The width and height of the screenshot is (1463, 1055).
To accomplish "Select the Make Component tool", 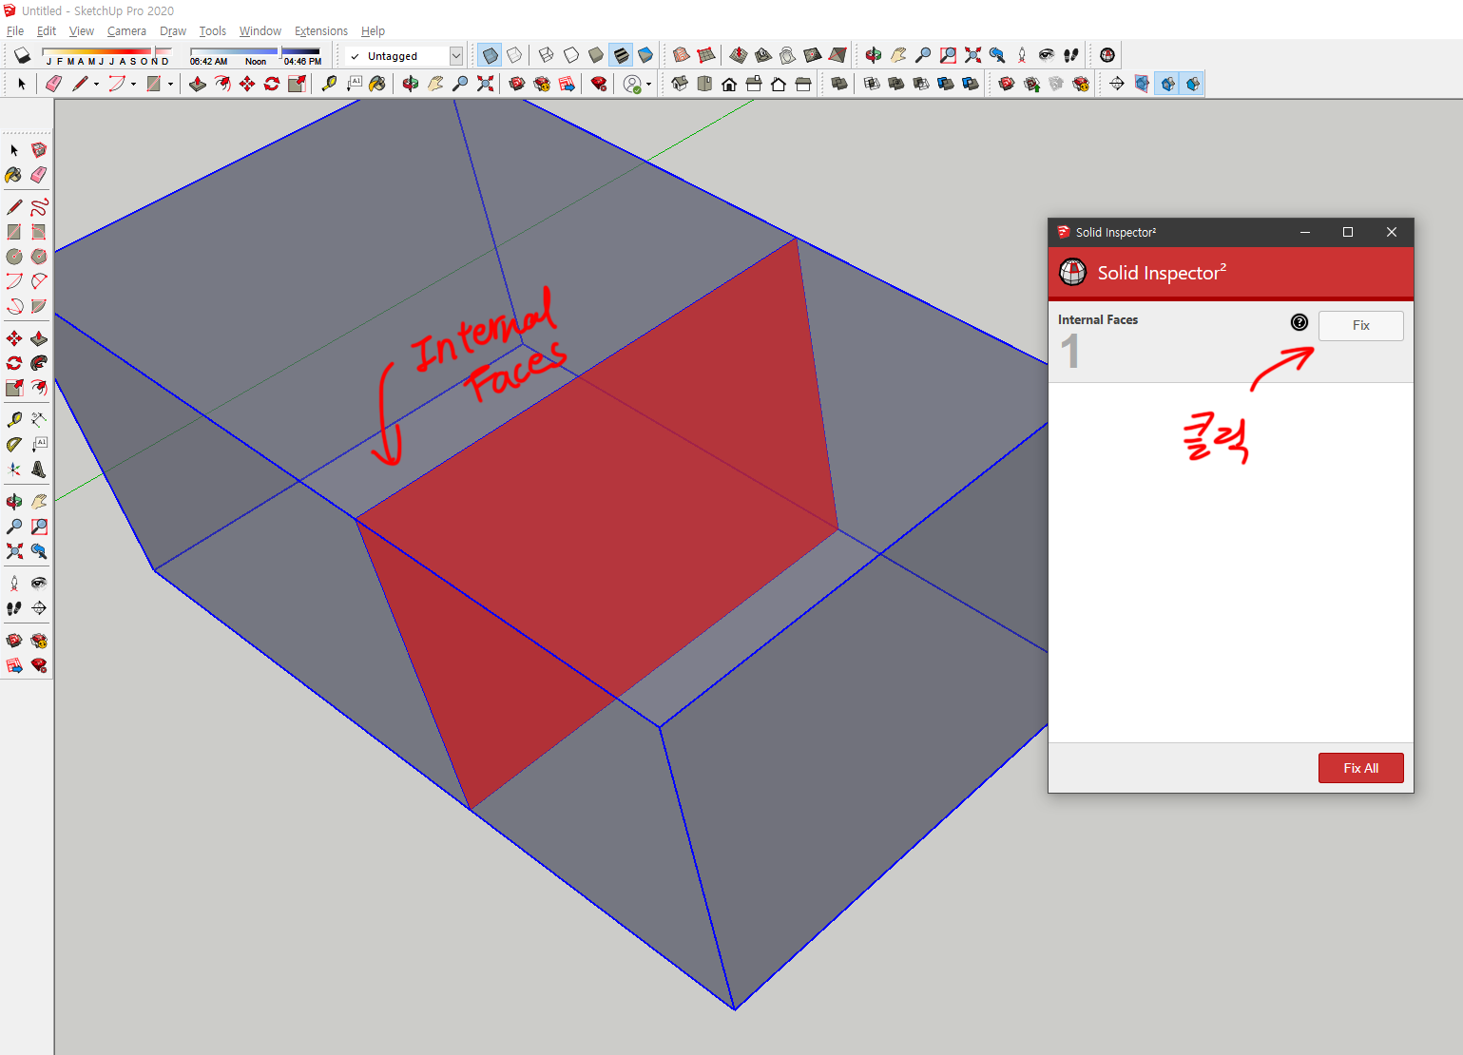I will (39, 150).
